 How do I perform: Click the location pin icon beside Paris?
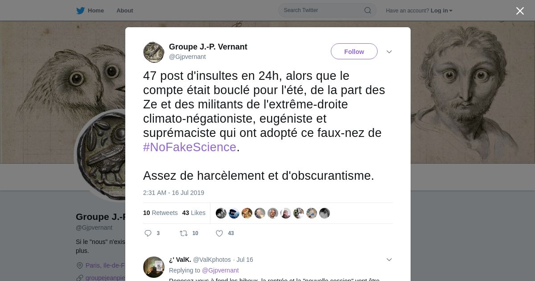point(80,265)
